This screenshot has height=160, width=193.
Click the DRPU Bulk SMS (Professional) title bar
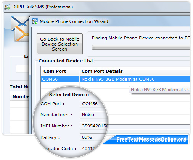96,7
